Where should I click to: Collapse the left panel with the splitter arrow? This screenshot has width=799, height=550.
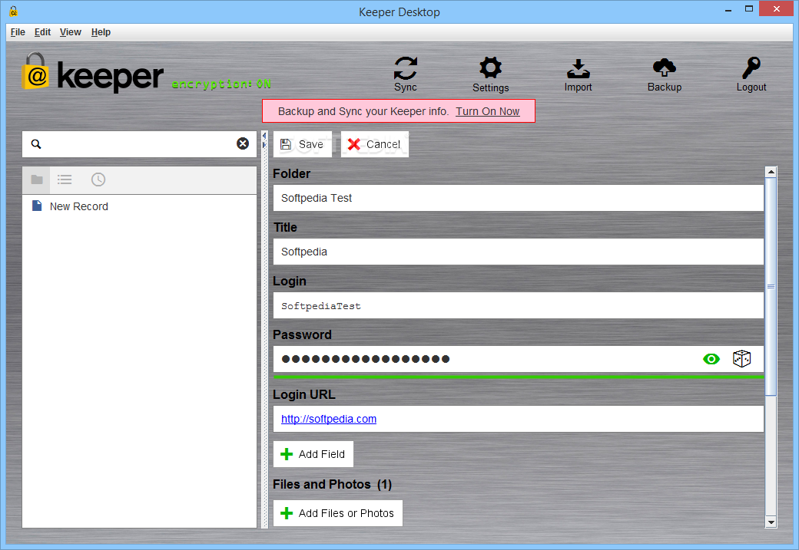coord(264,136)
